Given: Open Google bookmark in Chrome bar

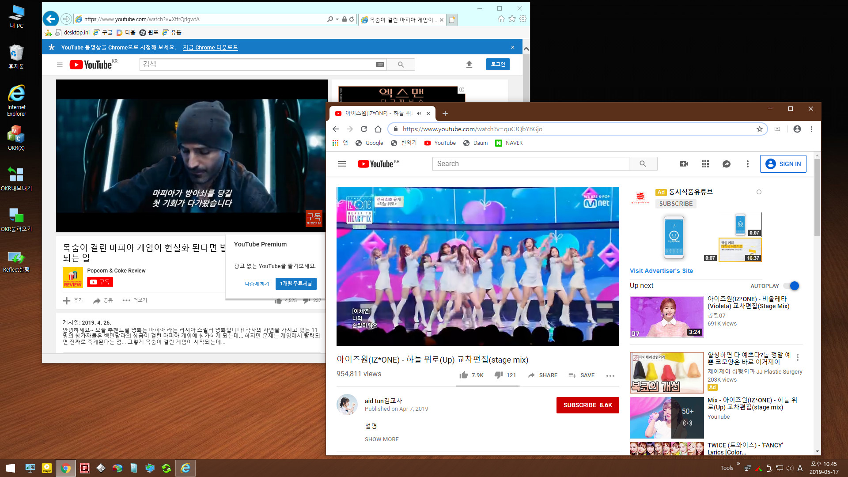Looking at the screenshot, I should click(x=369, y=143).
